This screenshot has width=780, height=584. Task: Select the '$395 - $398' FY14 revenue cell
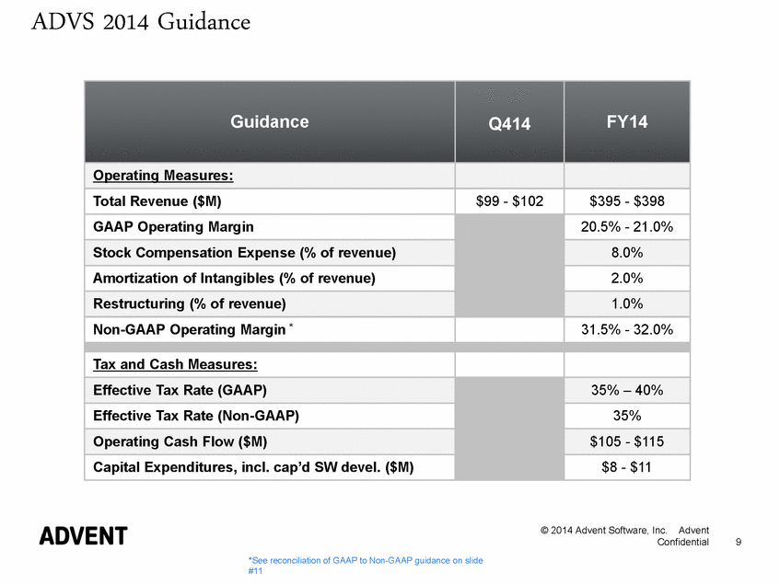(x=627, y=201)
